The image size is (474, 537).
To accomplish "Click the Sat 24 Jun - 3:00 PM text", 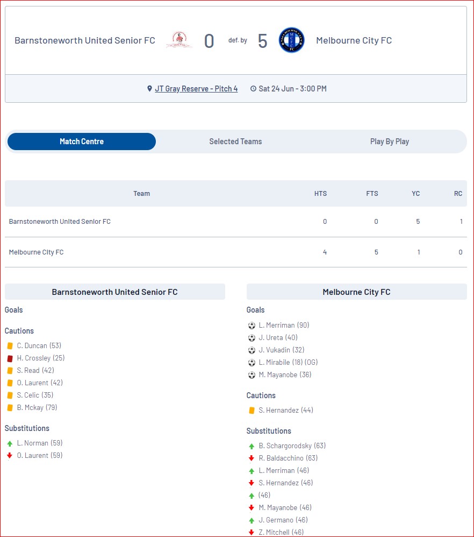I will (293, 89).
